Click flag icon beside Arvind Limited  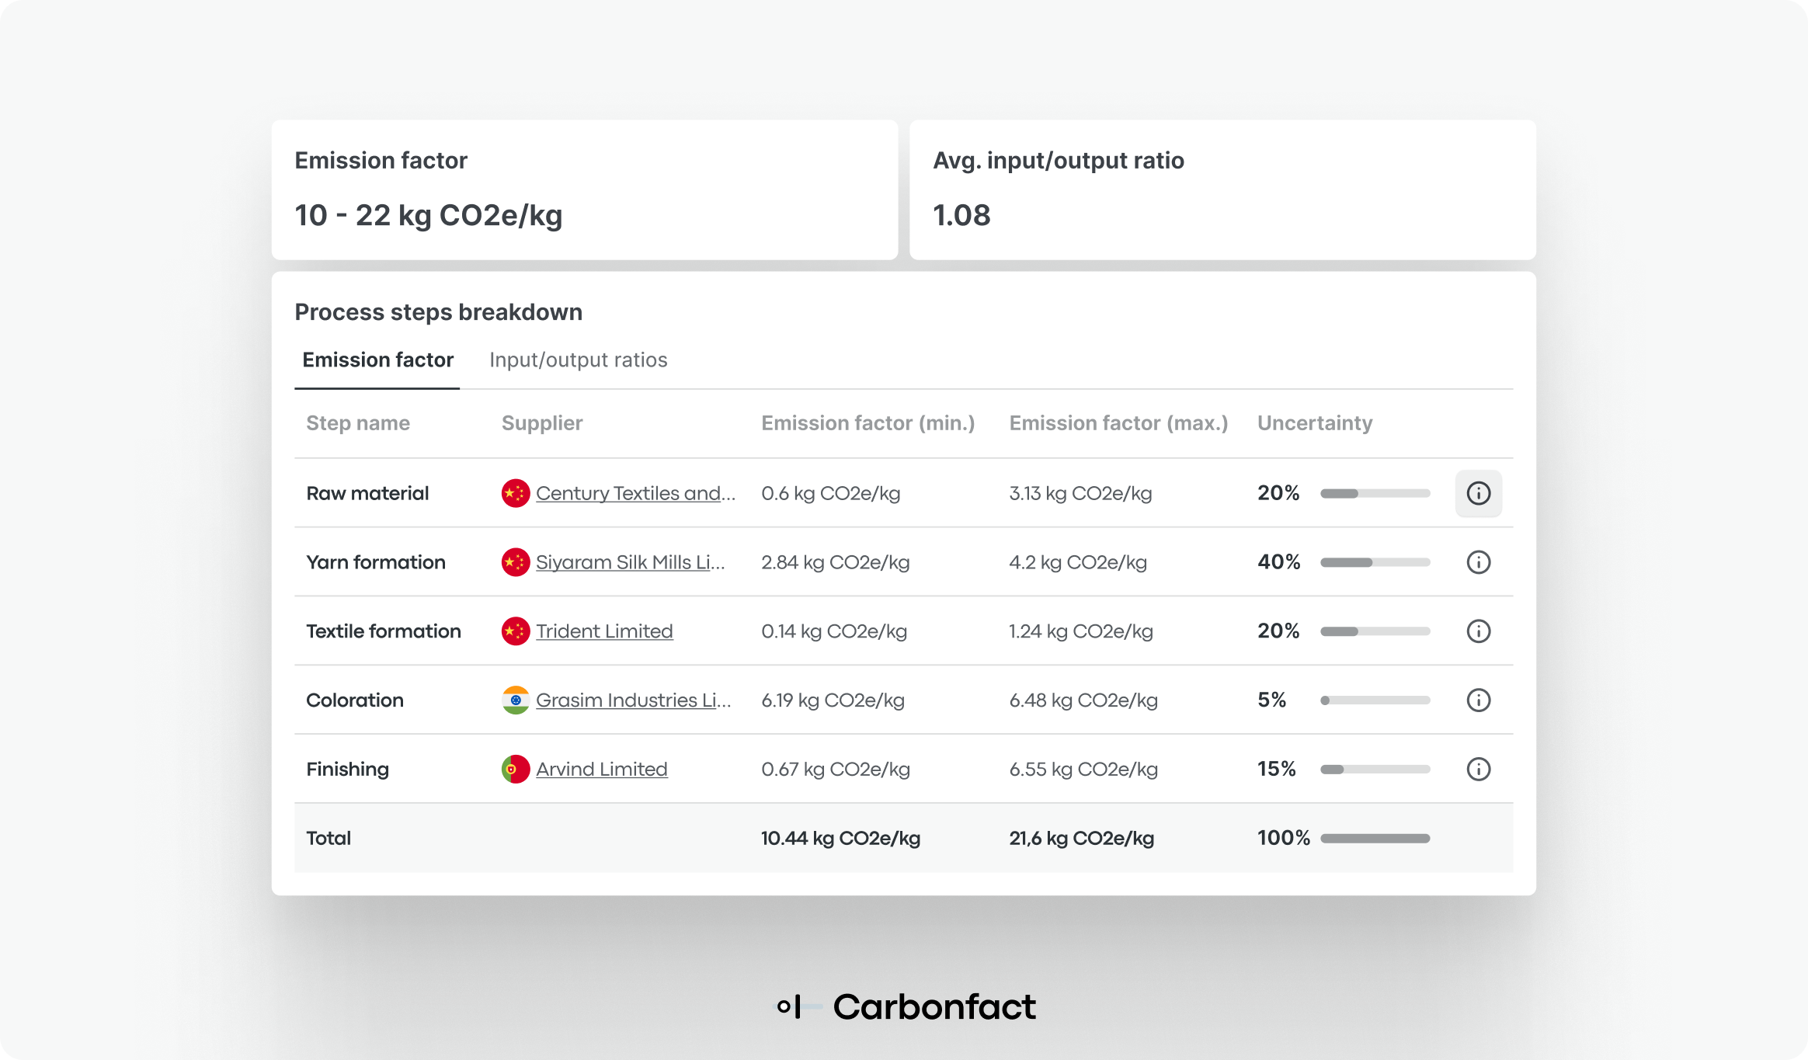click(516, 770)
